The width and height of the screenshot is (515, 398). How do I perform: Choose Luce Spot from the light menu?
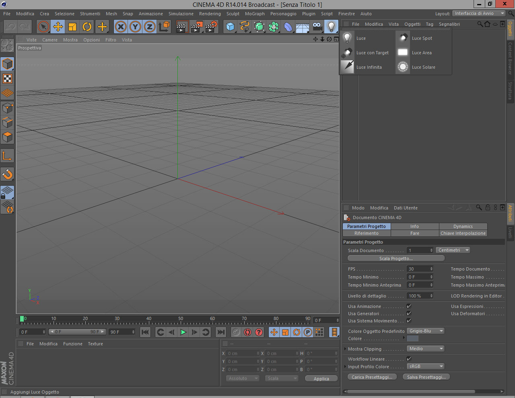(422, 38)
